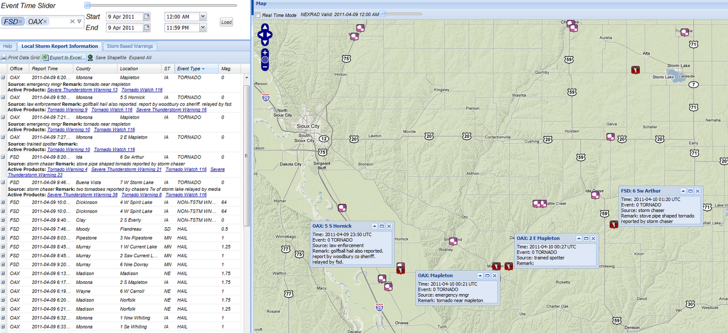Pan the map east with the right arrow

pyautogui.click(x=269, y=35)
